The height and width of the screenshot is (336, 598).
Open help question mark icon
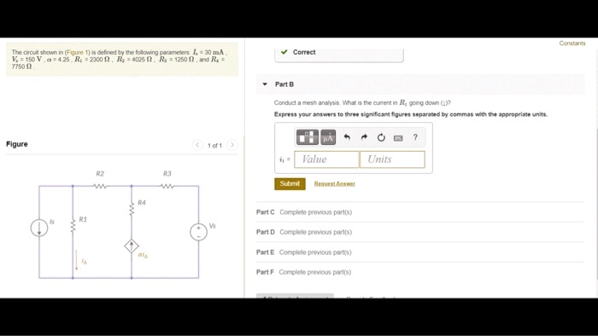[415, 137]
